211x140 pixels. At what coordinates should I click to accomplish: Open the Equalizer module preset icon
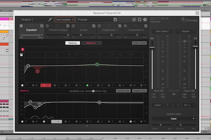[x=42, y=26]
